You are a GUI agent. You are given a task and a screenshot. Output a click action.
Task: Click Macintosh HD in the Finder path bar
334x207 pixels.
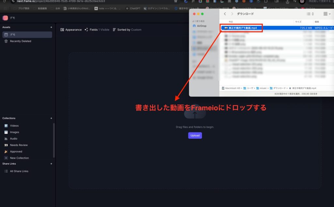coord(231,88)
